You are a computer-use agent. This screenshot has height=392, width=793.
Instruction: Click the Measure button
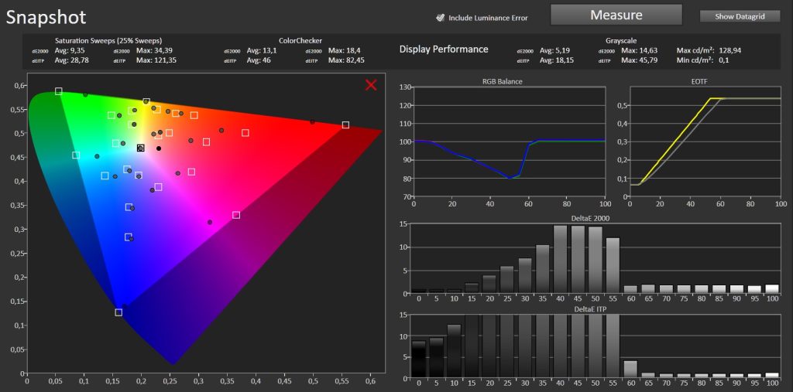pos(616,15)
